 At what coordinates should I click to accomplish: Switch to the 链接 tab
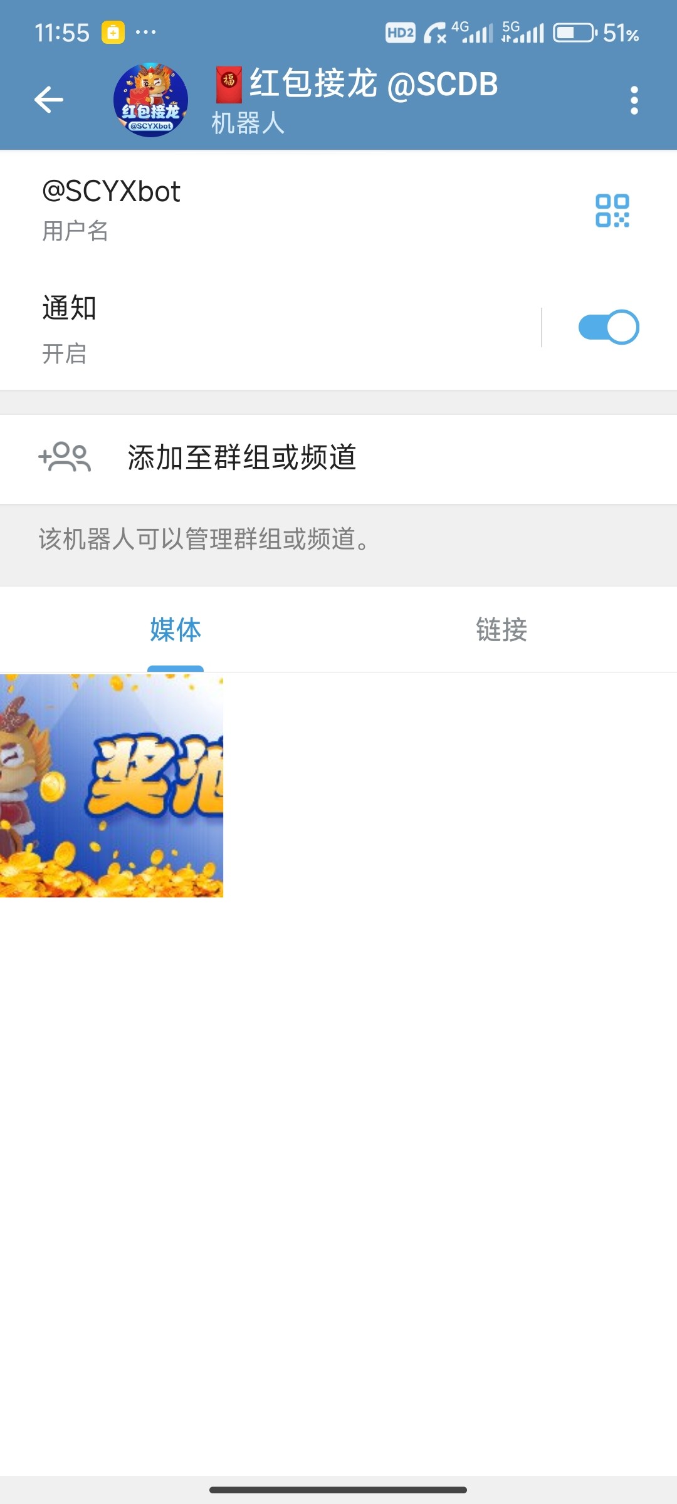[x=501, y=630]
